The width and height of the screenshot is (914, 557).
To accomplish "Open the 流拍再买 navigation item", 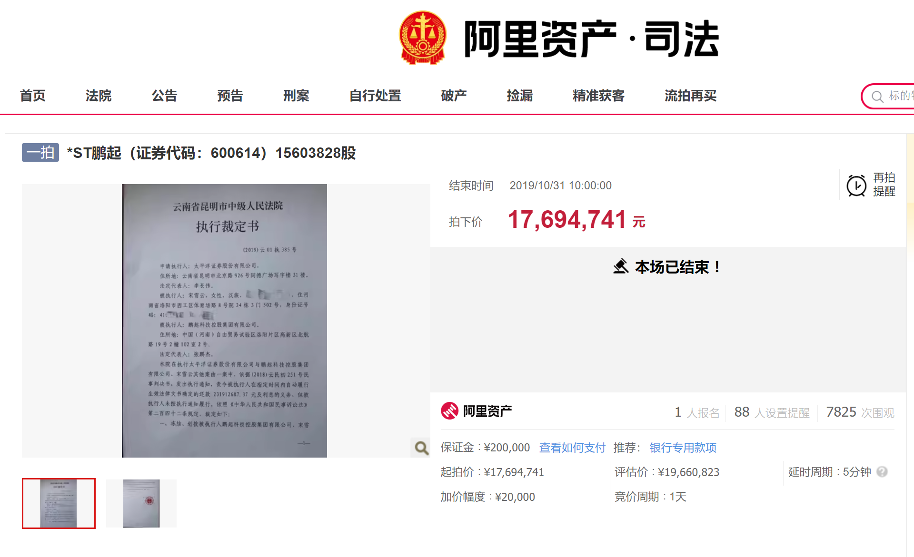I will [691, 96].
